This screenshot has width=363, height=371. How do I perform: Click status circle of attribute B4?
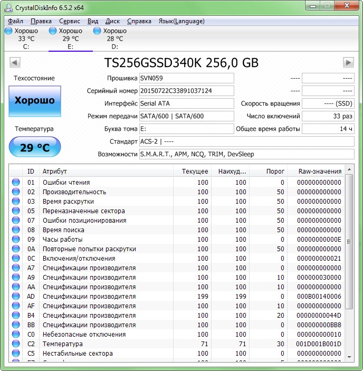click(16, 315)
